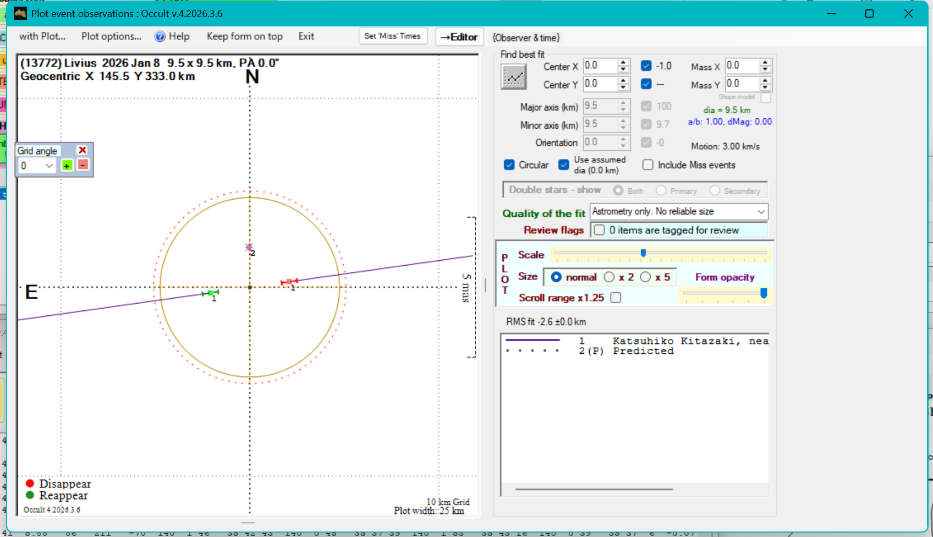
Task: Open the with Plot menu
Action: click(42, 36)
